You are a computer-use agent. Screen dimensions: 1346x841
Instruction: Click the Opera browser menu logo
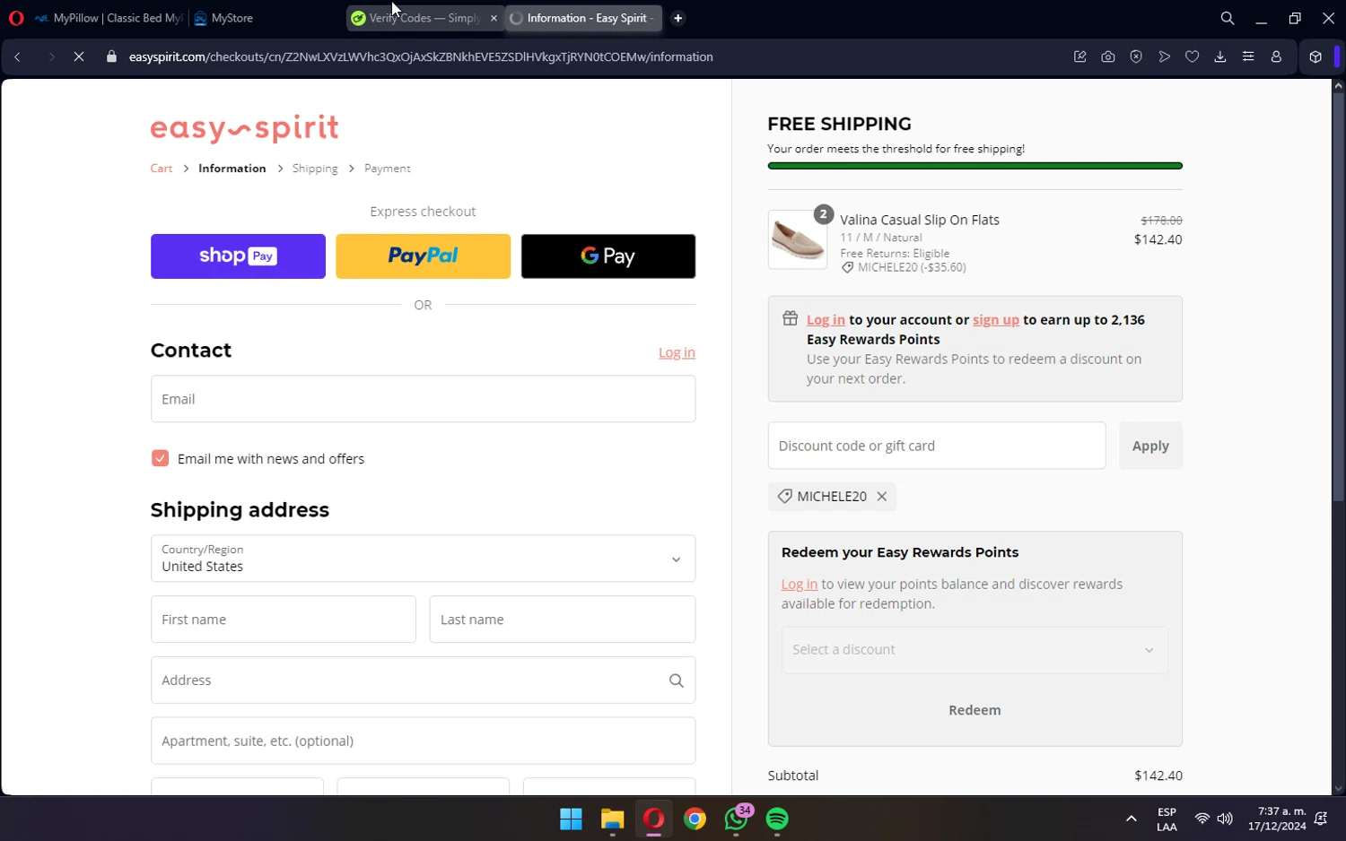point(16,18)
